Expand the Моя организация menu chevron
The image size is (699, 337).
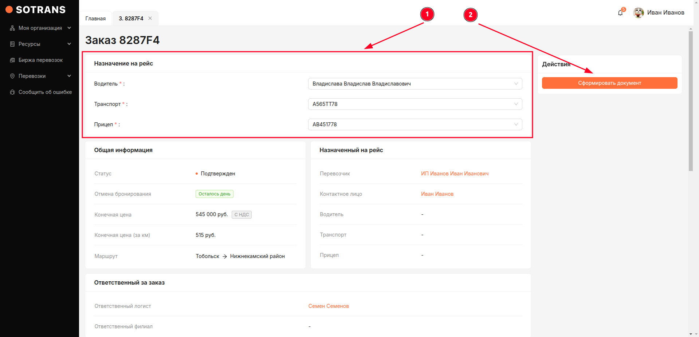click(69, 28)
